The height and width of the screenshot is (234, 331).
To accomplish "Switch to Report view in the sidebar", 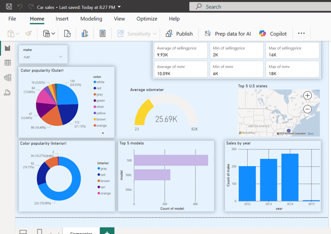I will 8,48.
